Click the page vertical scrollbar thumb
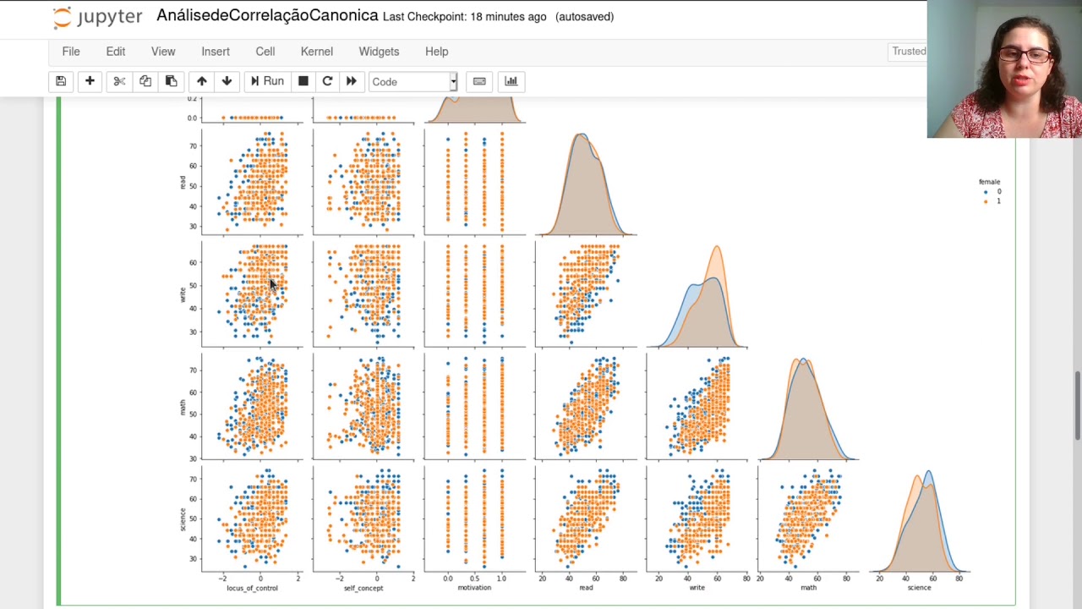Viewport: 1082px width, 609px height. click(1077, 405)
